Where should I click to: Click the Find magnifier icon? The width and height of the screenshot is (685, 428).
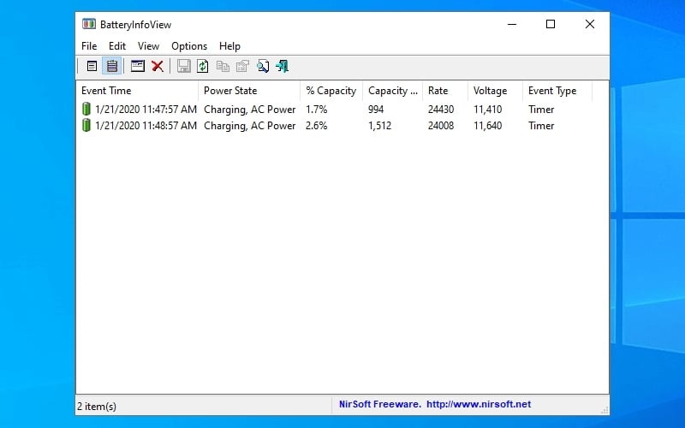pyautogui.click(x=263, y=67)
